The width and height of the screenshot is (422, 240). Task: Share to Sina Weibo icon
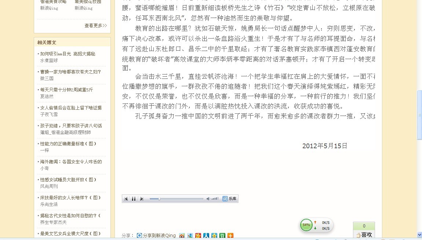182,236
